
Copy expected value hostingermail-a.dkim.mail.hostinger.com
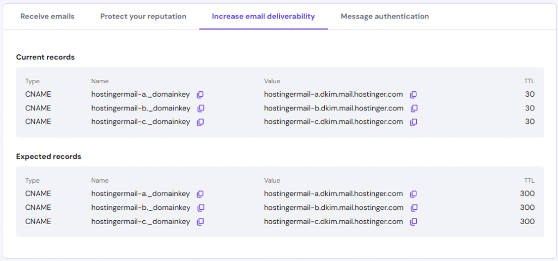413,194
